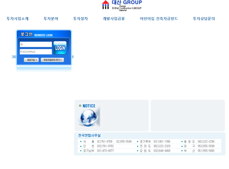Select 경기남부 phone 031)473-0077
The image size is (229, 169).
(105, 151)
